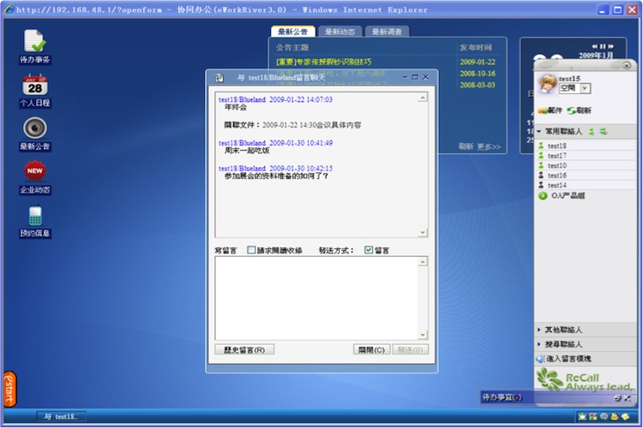Click the 历史留言(R) button
This screenshot has height=428, width=643.
244,349
